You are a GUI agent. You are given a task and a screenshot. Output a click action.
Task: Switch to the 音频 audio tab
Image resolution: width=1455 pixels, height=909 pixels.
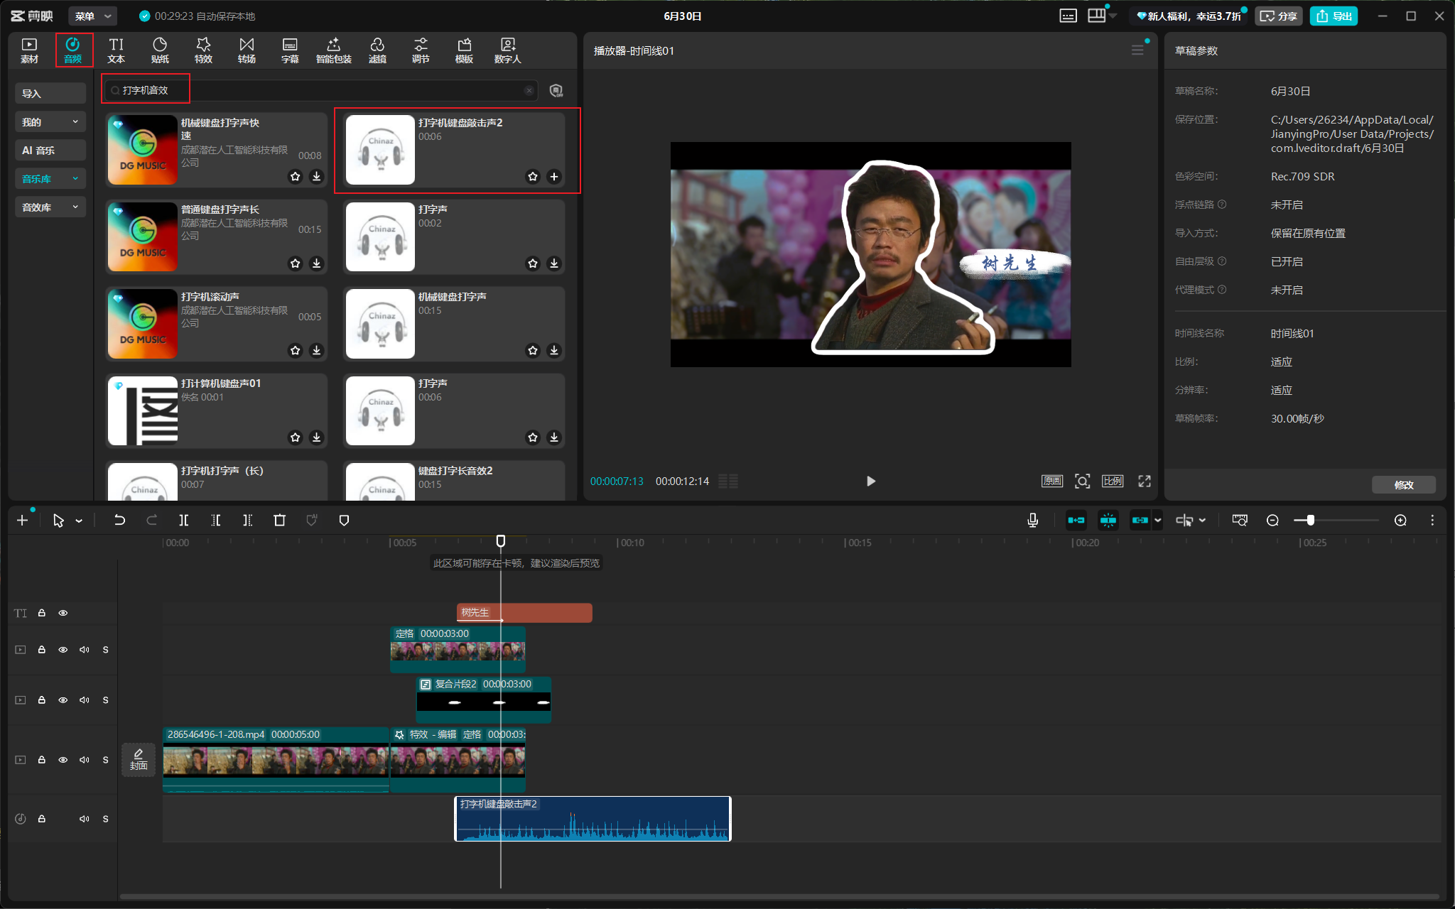pos(73,50)
